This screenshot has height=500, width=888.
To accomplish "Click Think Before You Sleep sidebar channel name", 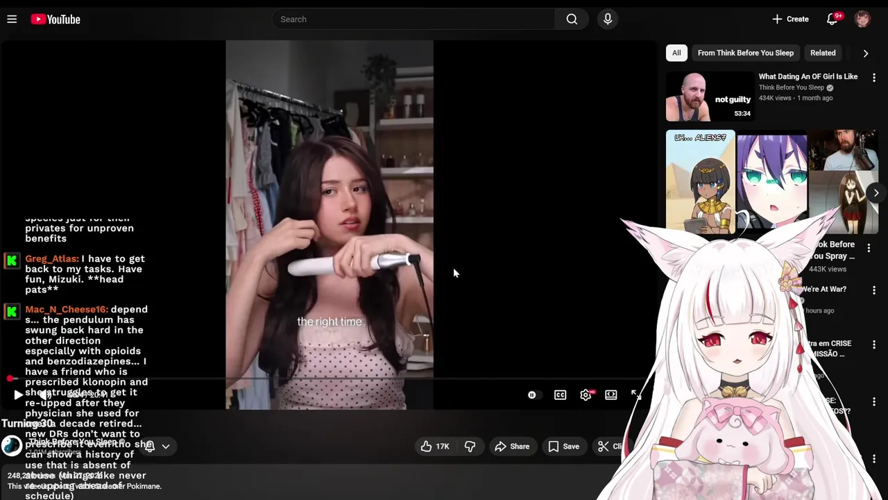I will pos(792,87).
